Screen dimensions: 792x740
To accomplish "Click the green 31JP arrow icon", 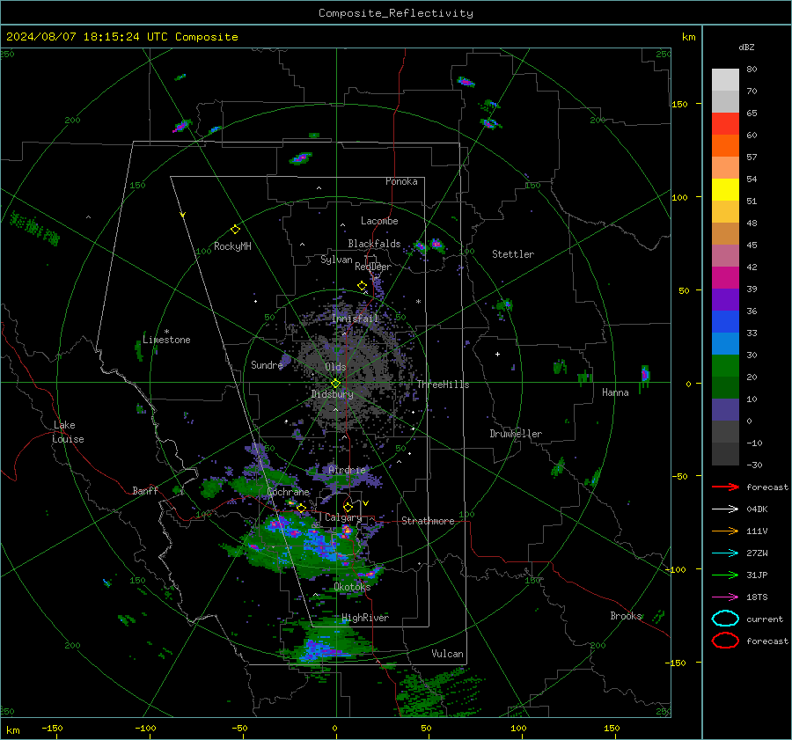I will pos(725,575).
